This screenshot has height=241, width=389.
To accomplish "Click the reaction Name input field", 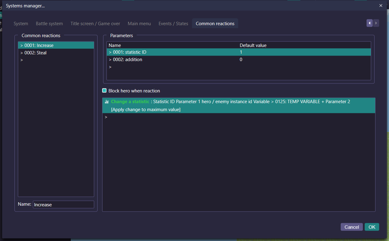I will (64, 204).
